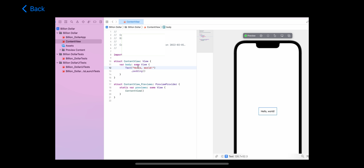
Task: Click Text("Hello, world!") on line 12
Action: pyautogui.click(x=140, y=68)
